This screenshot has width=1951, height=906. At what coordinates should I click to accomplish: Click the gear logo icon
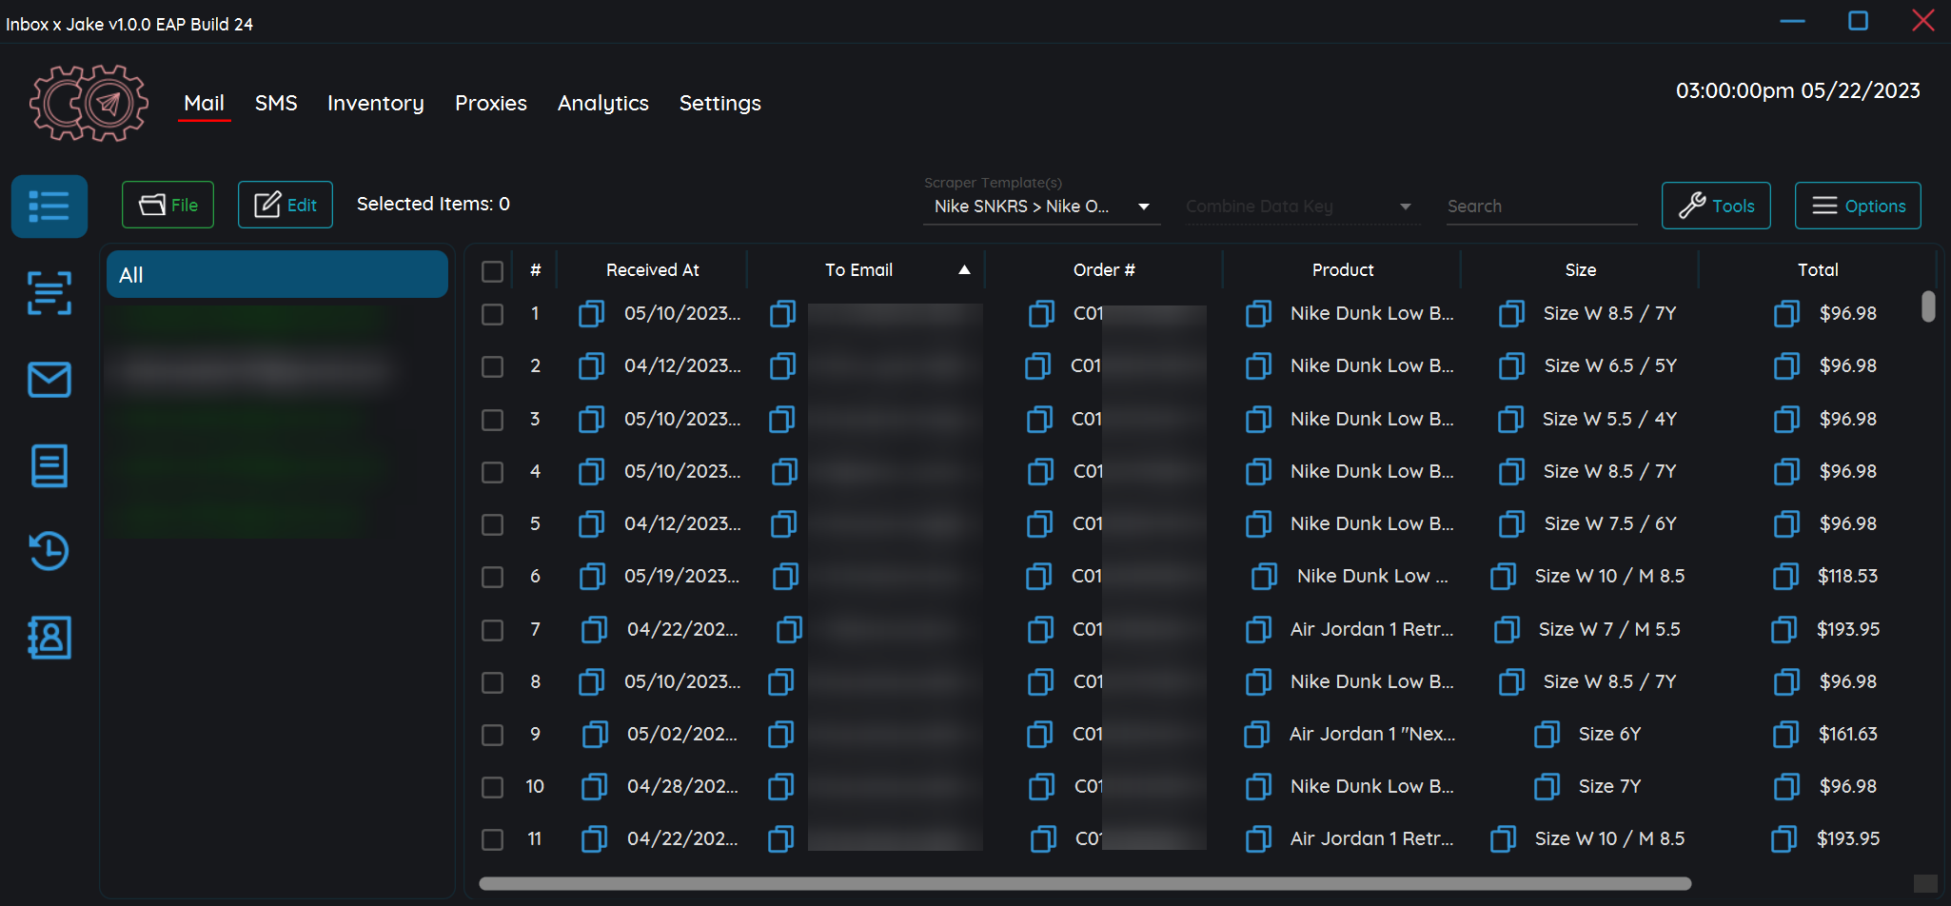tap(89, 103)
